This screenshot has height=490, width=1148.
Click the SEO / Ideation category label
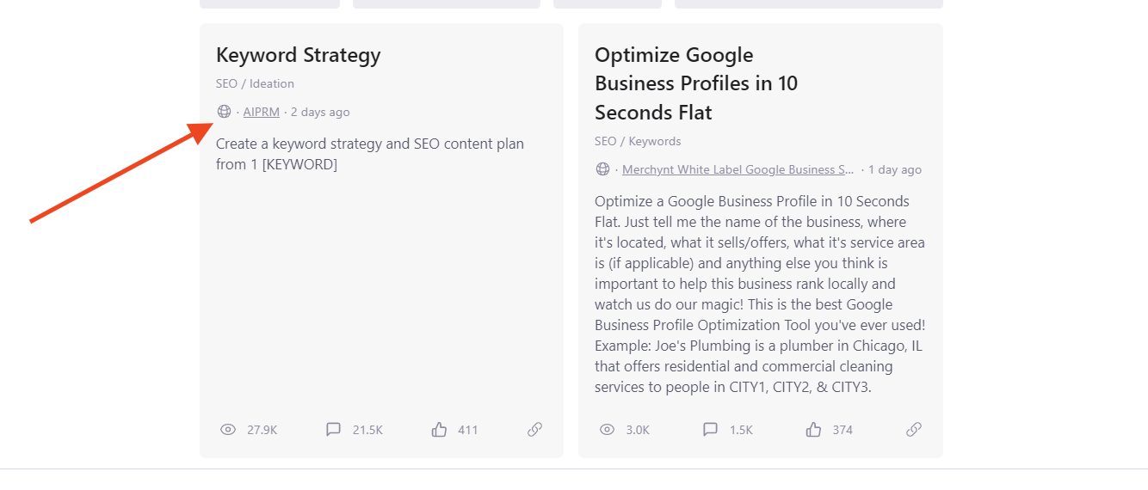click(x=255, y=83)
